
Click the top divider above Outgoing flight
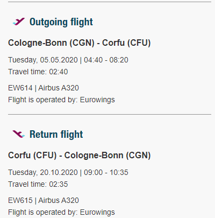pos(110,2)
